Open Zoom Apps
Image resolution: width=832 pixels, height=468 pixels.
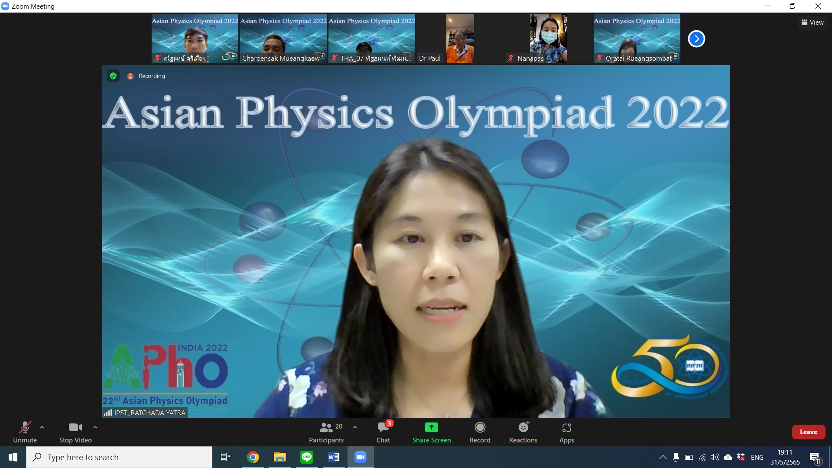(x=567, y=432)
